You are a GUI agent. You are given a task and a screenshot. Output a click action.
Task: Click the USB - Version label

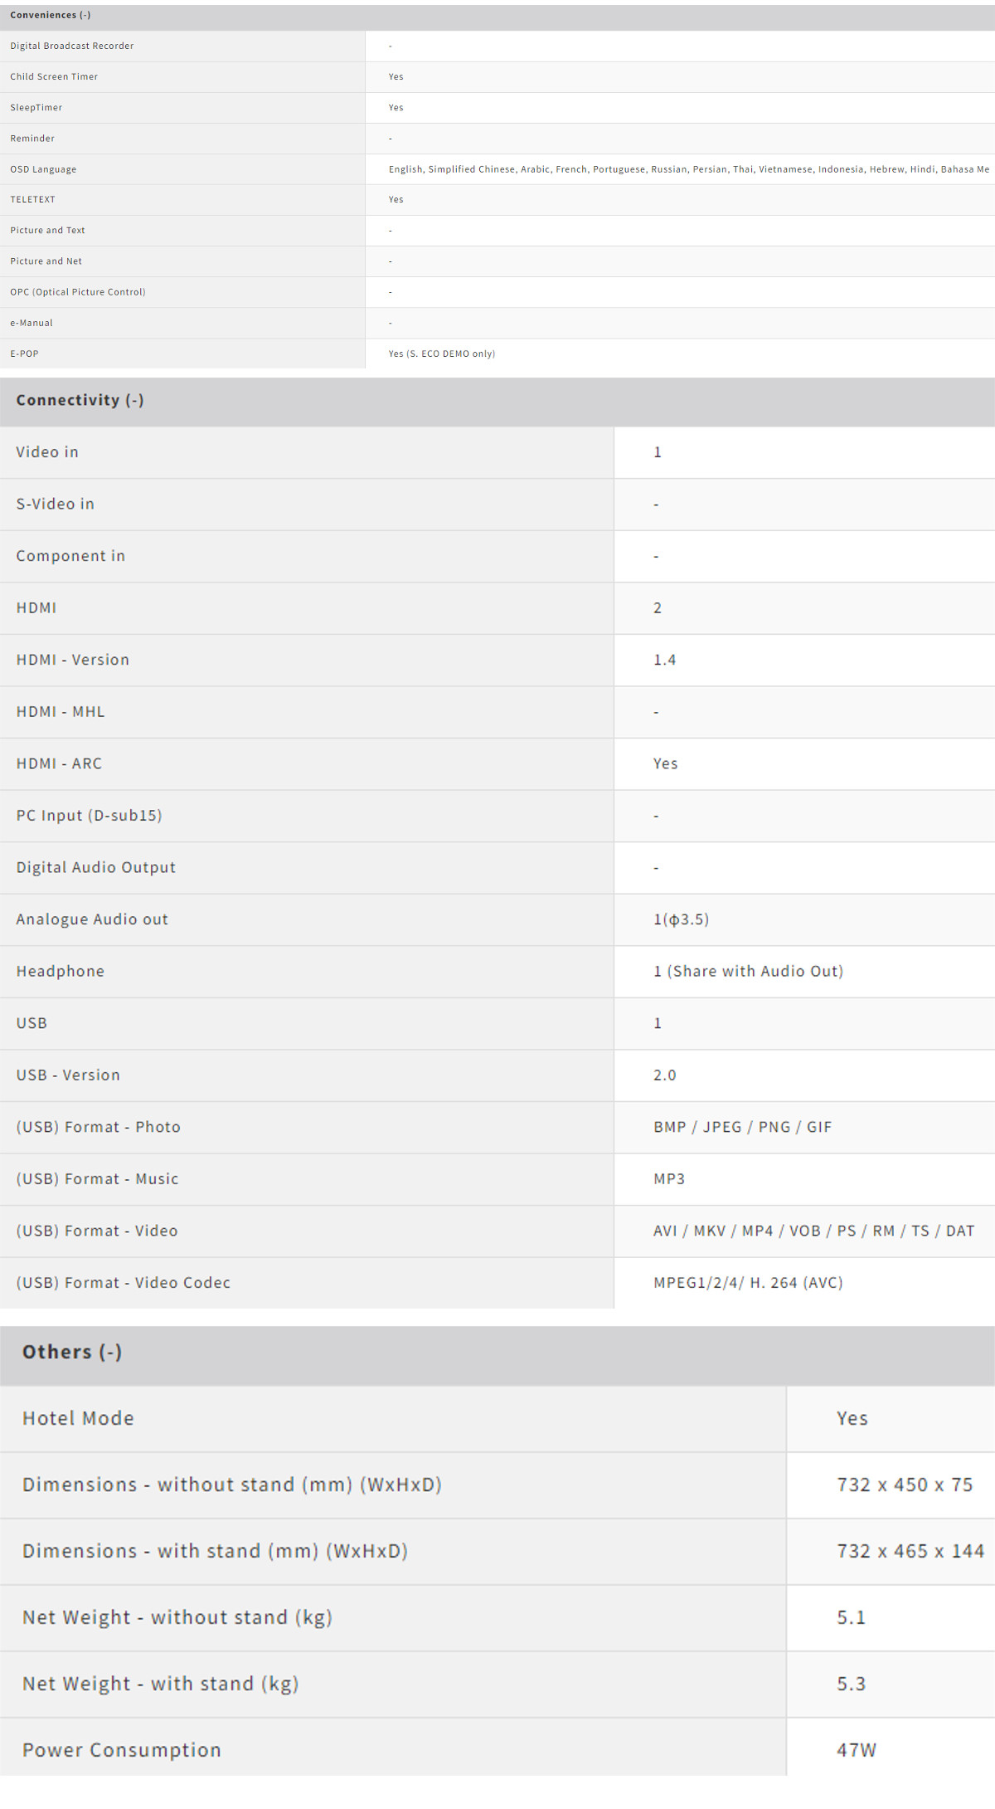point(68,1075)
